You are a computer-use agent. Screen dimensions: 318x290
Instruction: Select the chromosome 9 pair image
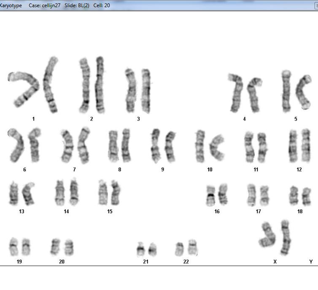coord(163,146)
